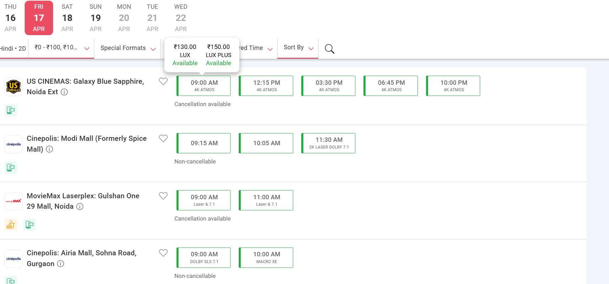
Task: Open US CINEMAS: Galaxy Blue Sapphire venue name
Action: click(85, 86)
